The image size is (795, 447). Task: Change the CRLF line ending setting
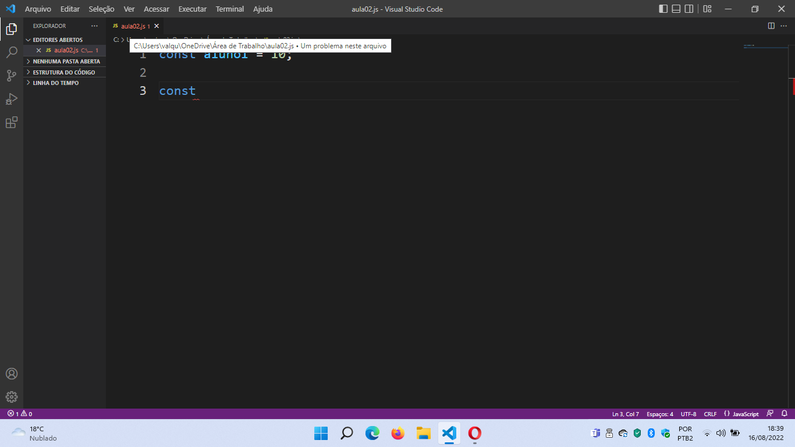(x=710, y=414)
